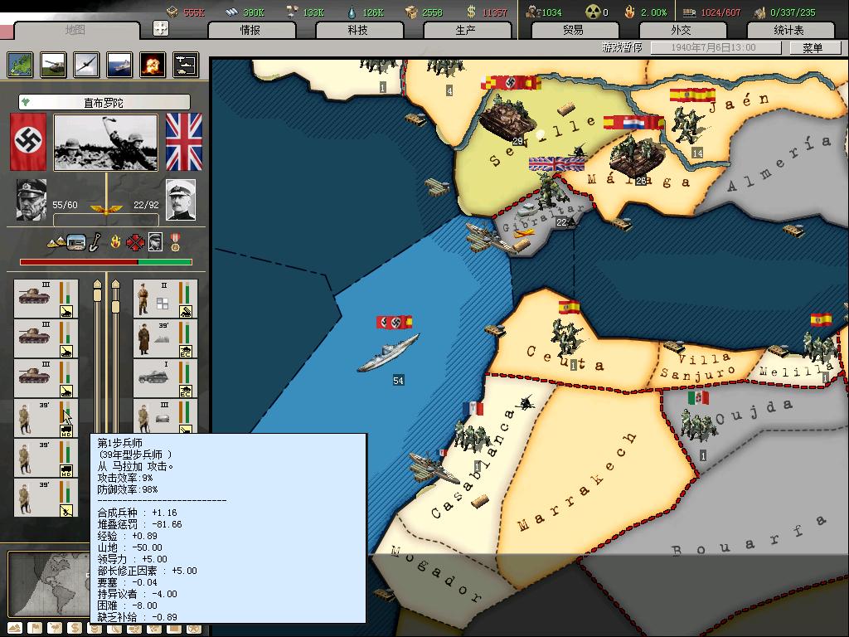Select the 39' infantry card with artillery
This screenshot has width=849, height=637.
(46, 498)
